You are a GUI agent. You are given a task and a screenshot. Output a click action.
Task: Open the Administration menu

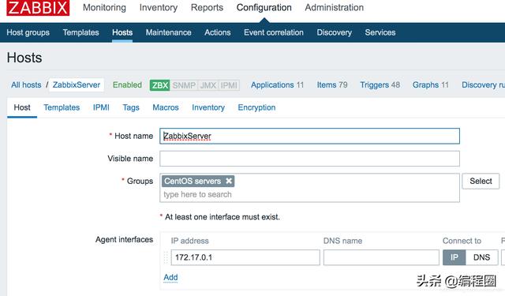tap(335, 7)
